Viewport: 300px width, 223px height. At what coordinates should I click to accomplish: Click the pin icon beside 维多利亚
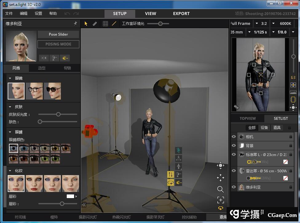click(x=75, y=24)
